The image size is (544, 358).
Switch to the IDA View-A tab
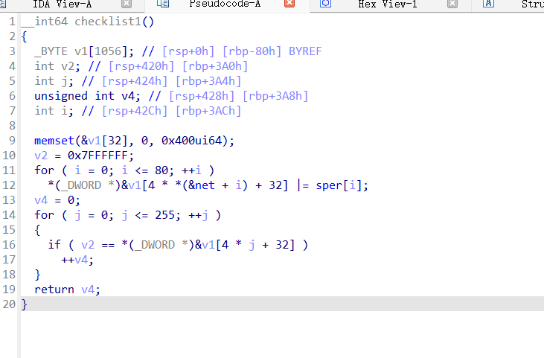tap(63, 4)
